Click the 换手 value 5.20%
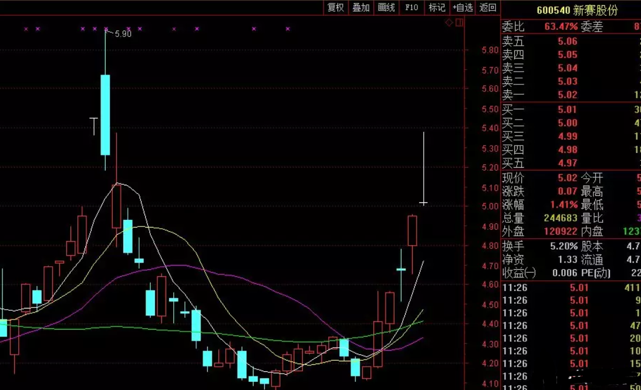The width and height of the screenshot is (641, 390). (564, 246)
